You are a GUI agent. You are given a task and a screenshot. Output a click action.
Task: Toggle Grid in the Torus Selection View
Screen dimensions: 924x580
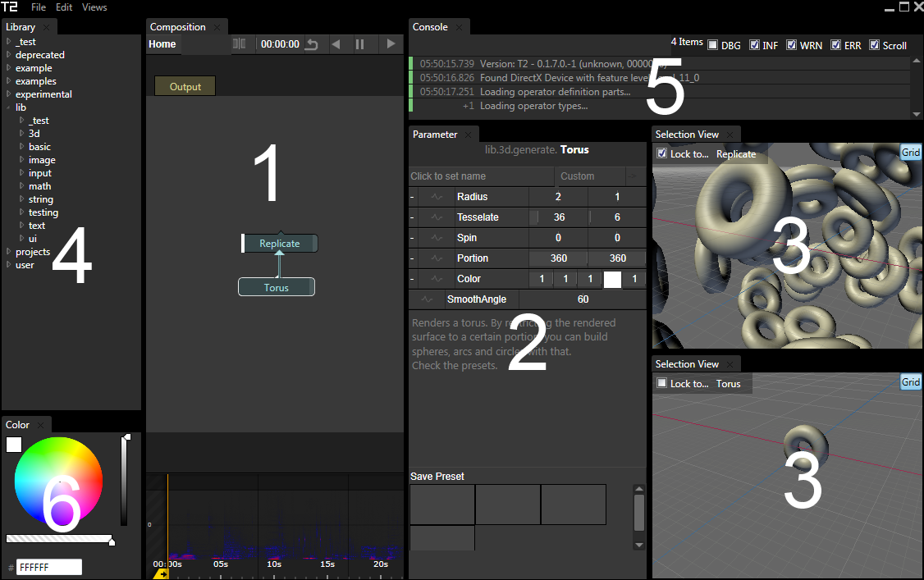coord(910,381)
